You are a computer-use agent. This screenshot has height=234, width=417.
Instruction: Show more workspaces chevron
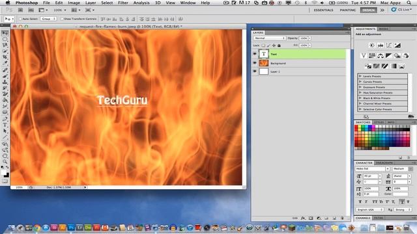pyautogui.click(x=382, y=10)
